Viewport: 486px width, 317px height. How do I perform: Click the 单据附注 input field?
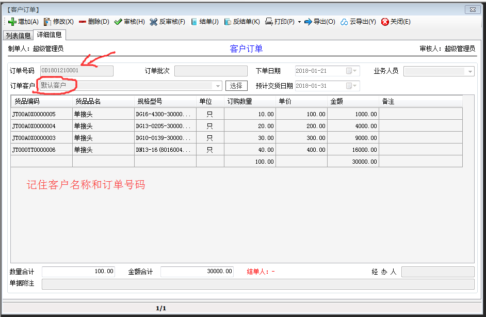[x=258, y=284]
